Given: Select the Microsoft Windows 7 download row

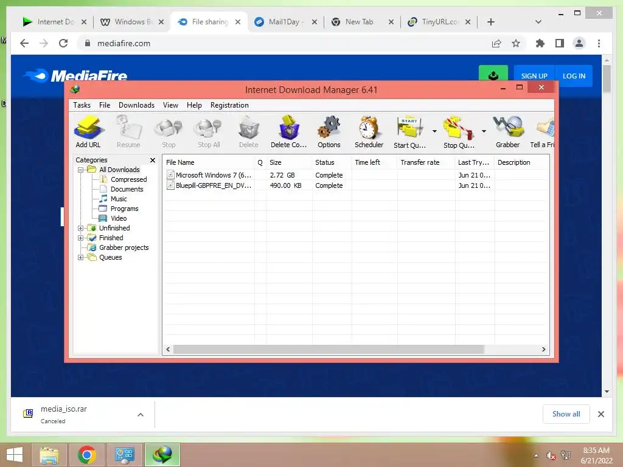Looking at the screenshot, I should [x=355, y=175].
